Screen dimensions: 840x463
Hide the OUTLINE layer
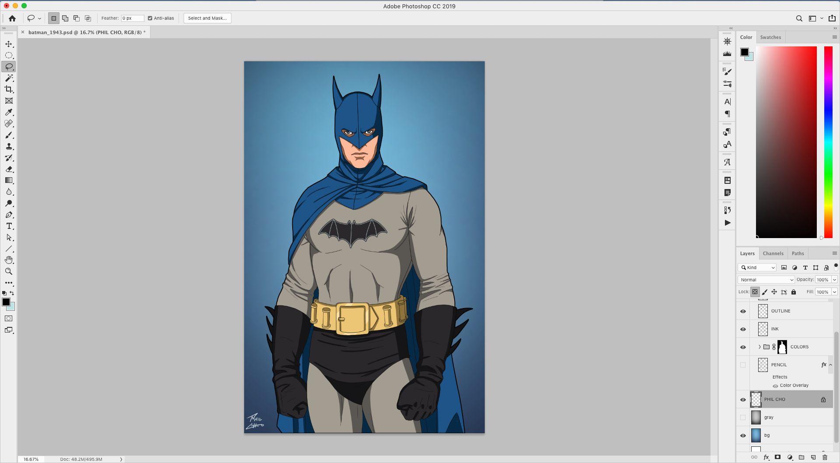pyautogui.click(x=743, y=311)
